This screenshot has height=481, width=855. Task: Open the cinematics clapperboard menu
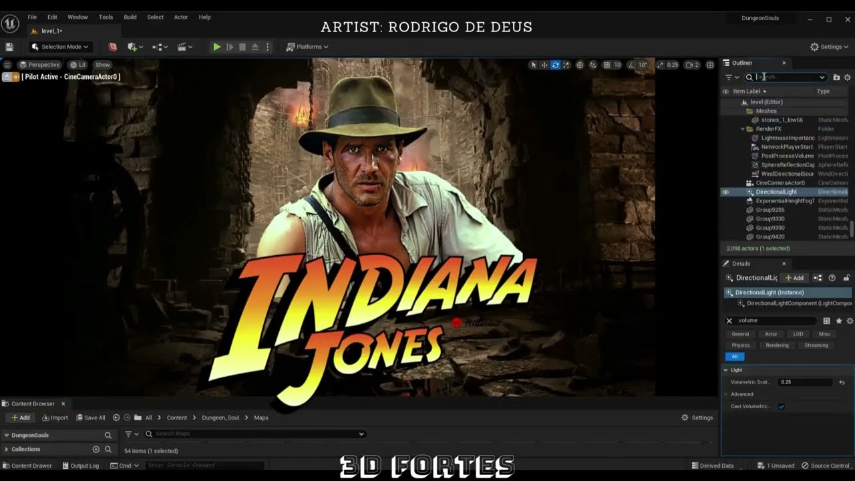[185, 47]
